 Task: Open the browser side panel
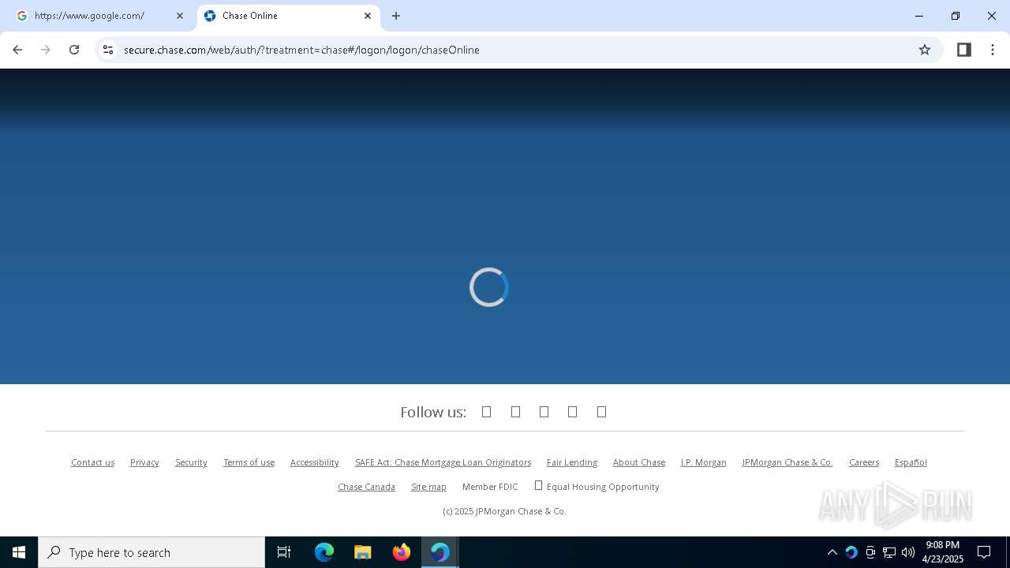(963, 50)
